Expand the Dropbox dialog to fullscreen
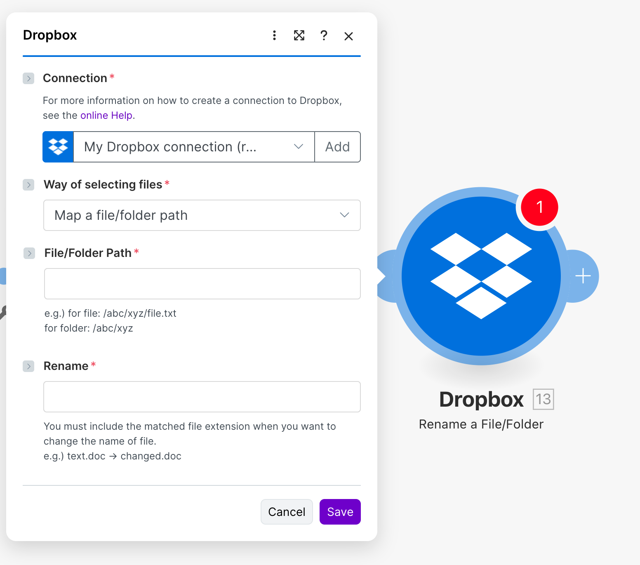Viewport: 640px width, 565px height. (299, 35)
